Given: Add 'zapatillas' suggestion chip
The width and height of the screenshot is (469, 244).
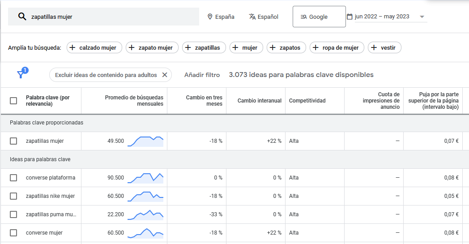Looking at the screenshot, I should (204, 47).
